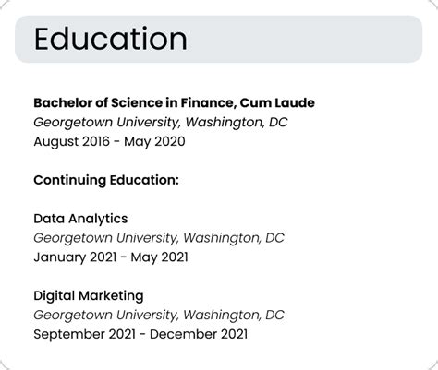Select the Digital Marketing course title
438x370 pixels.
pyautogui.click(x=89, y=296)
